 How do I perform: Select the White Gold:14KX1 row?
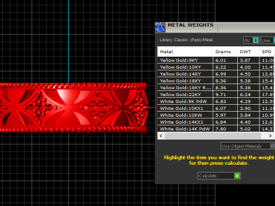coord(216,122)
